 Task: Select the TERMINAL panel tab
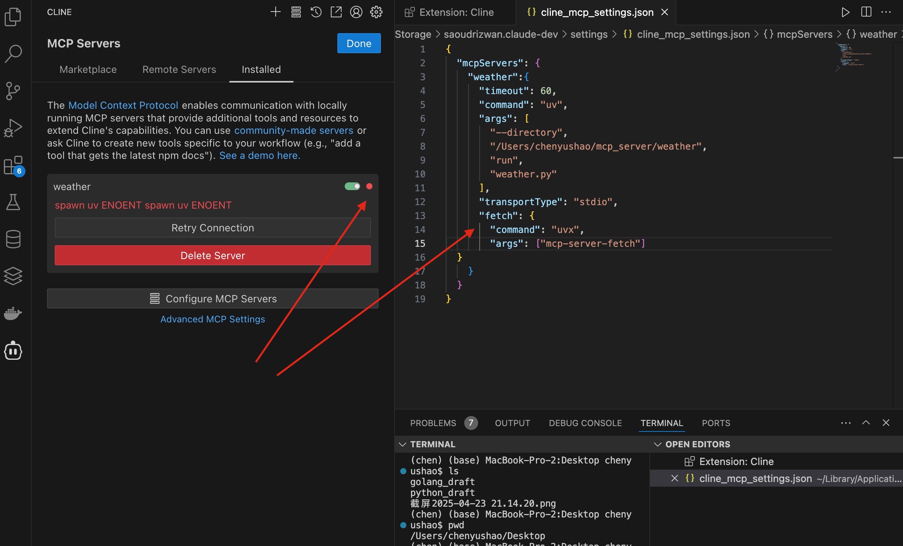click(662, 423)
